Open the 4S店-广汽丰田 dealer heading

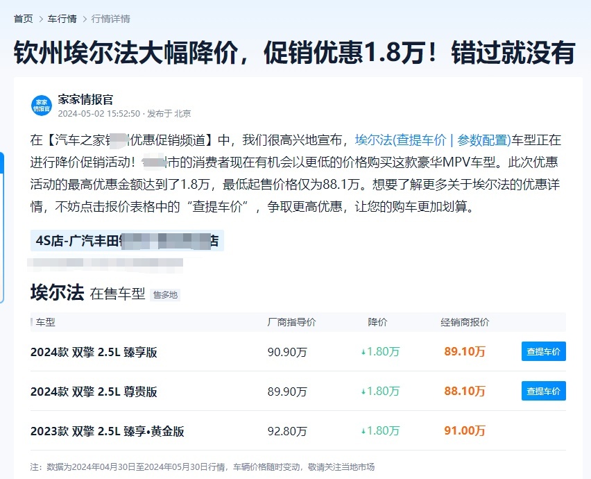pyautogui.click(x=128, y=241)
